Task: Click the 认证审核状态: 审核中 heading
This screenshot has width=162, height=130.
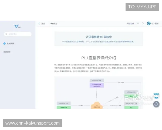Action: [x=99, y=37]
